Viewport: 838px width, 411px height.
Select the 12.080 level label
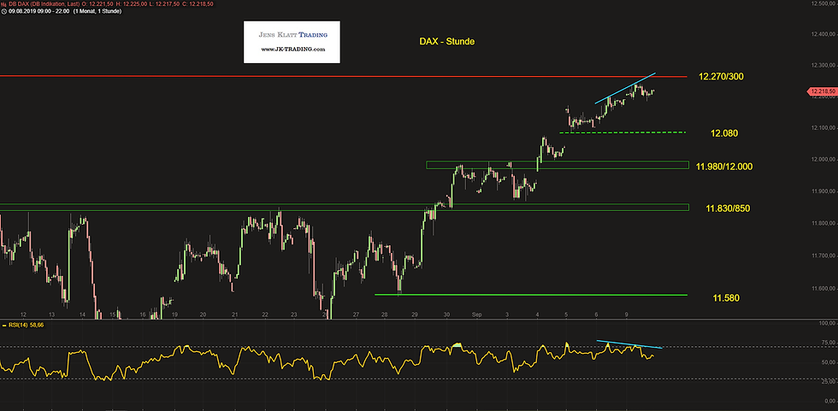tap(724, 133)
